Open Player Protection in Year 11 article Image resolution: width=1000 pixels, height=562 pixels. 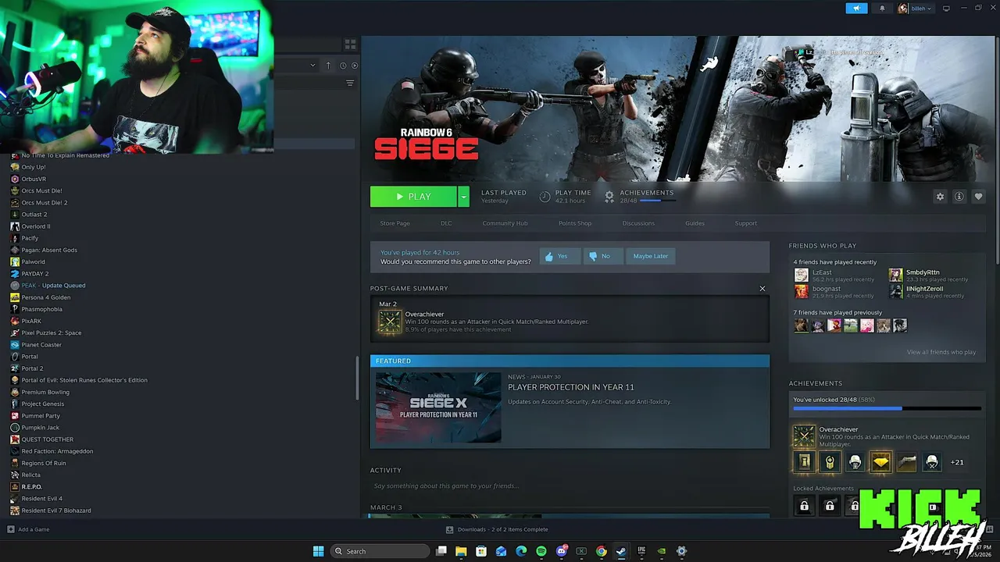(x=571, y=387)
